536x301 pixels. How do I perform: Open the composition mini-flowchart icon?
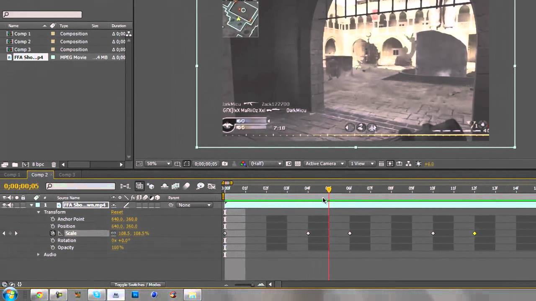coord(125,186)
